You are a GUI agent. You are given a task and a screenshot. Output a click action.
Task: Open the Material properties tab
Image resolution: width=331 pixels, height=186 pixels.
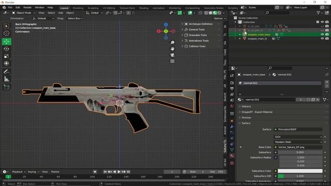pos(232,156)
